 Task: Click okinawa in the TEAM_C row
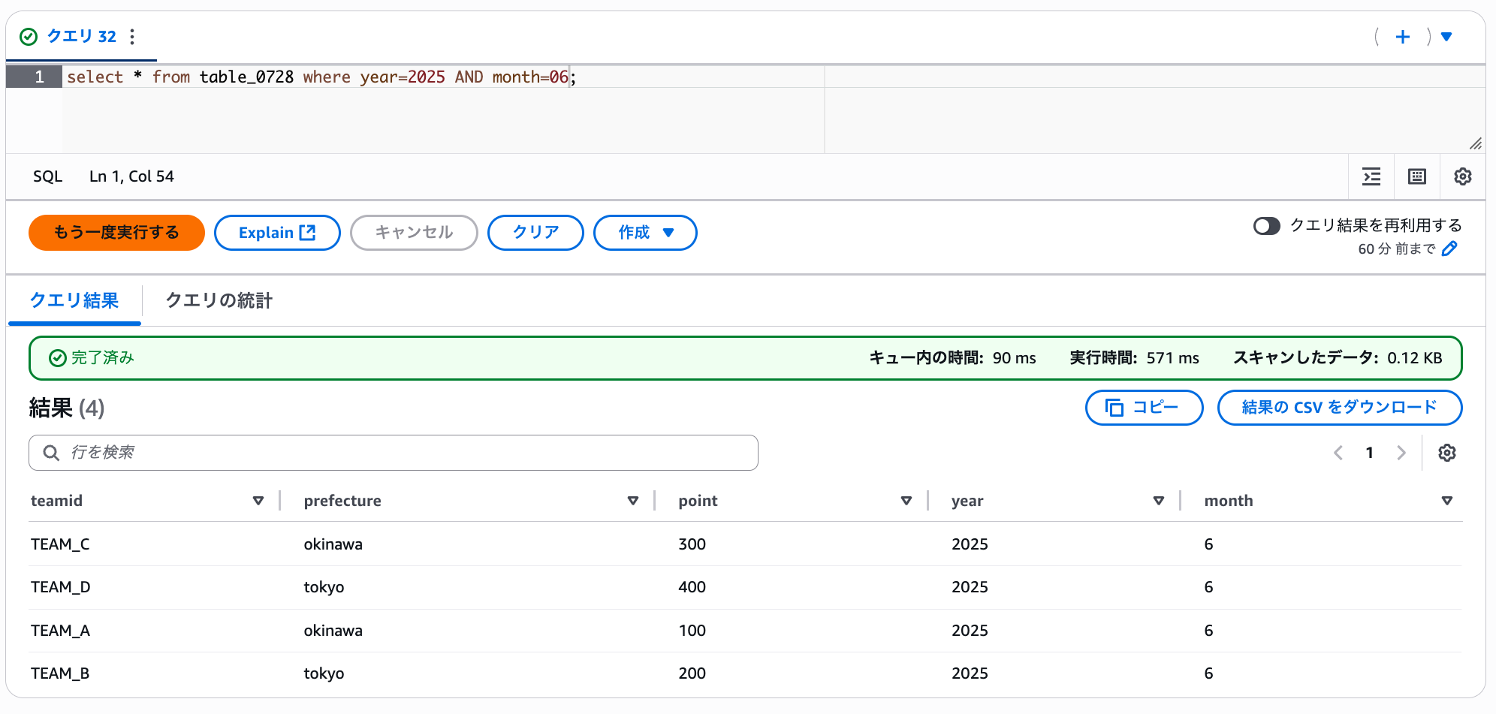[333, 544]
